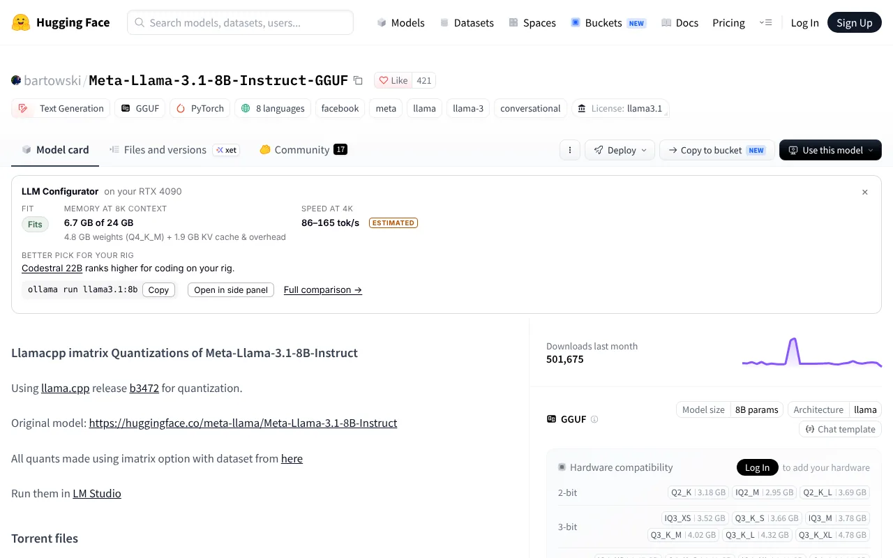Viewport: 893px width, 558px height.
Task: Open Buckets in top navigation
Action: pos(608,22)
